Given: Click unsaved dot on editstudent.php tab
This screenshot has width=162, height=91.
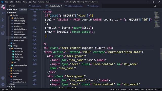Looking at the screenshot, I should pos(62,6).
